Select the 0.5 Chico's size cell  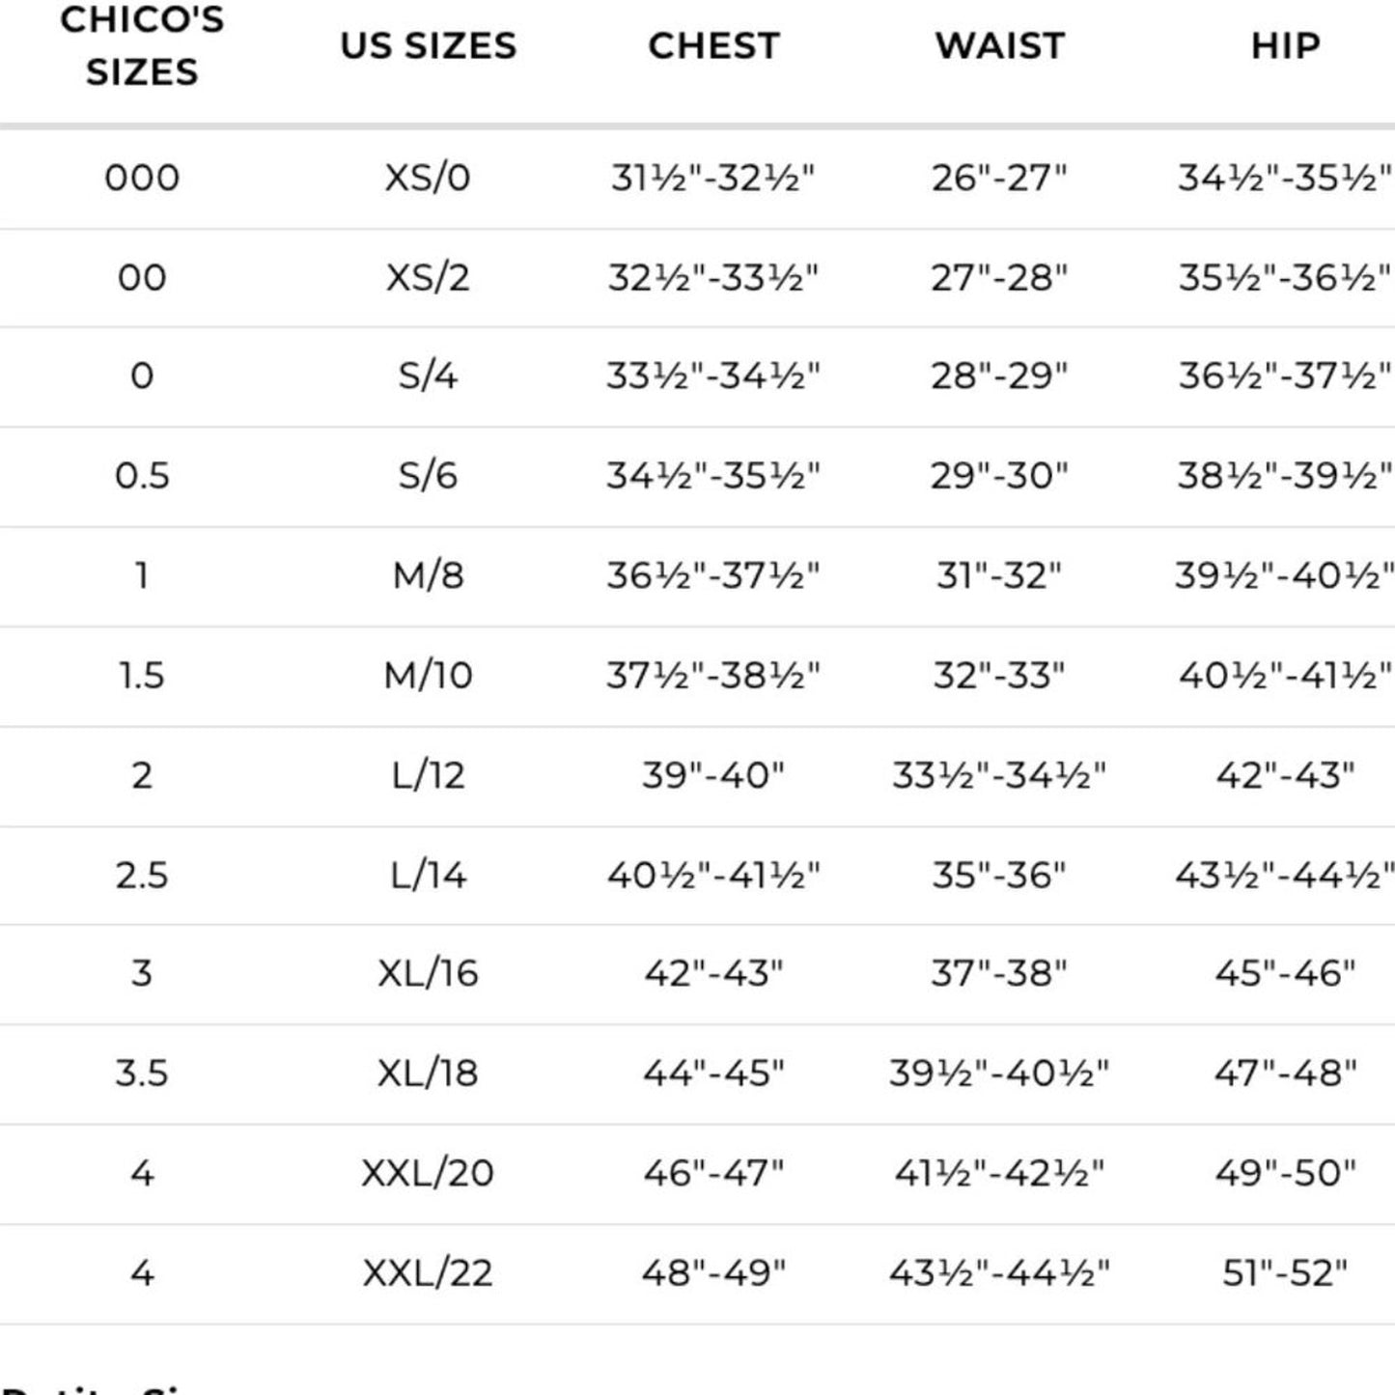[x=142, y=476]
